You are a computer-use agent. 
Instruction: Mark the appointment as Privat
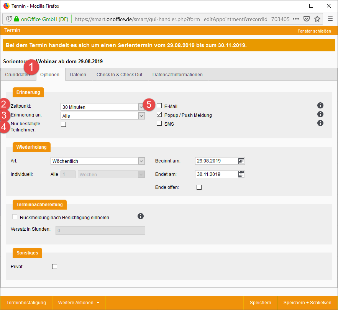coord(54,266)
